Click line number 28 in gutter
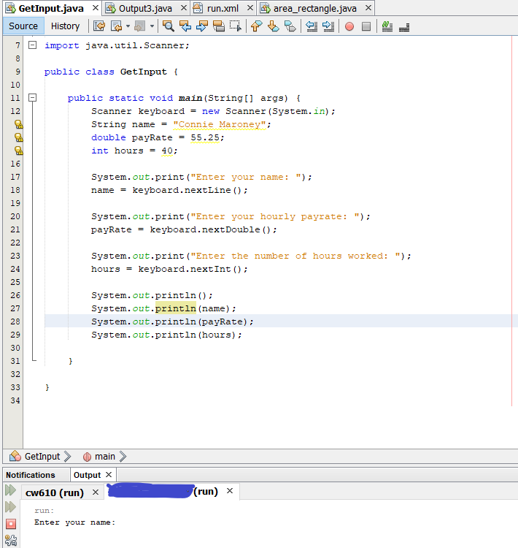The width and height of the screenshot is (518, 548). coord(15,321)
